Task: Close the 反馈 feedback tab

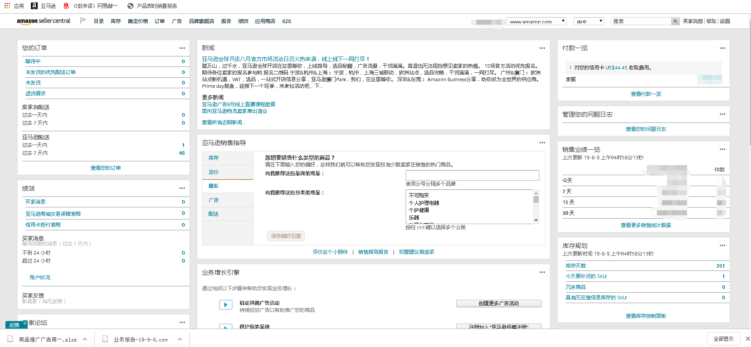Action: point(25,324)
